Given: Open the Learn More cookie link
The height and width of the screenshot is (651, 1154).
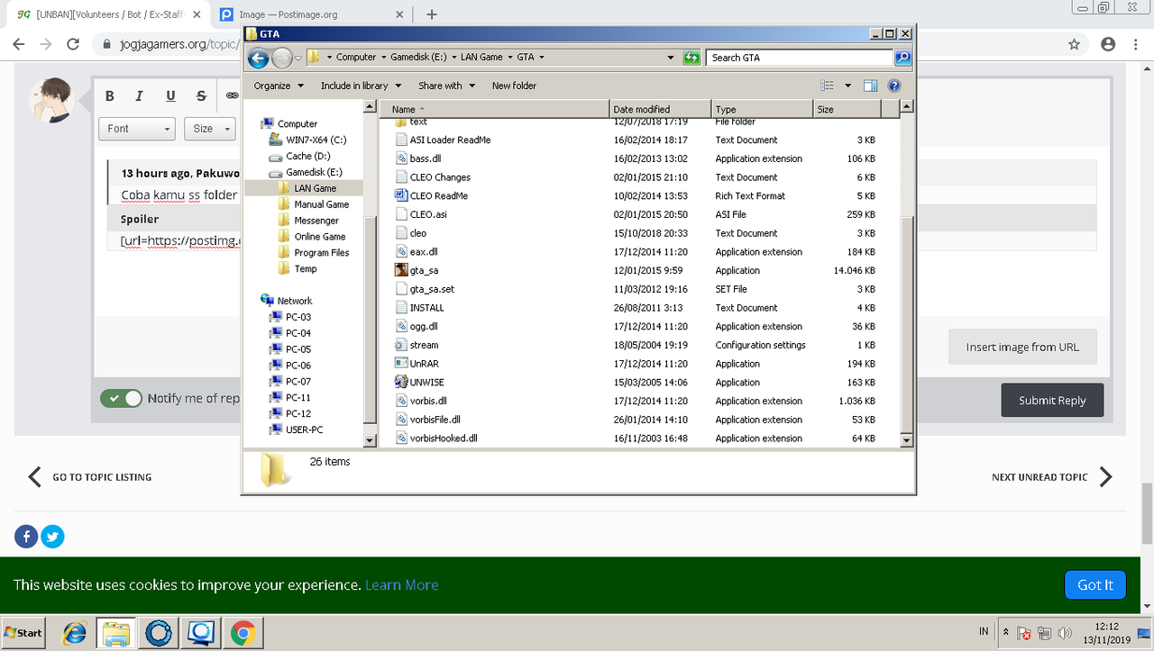Looking at the screenshot, I should click(401, 584).
